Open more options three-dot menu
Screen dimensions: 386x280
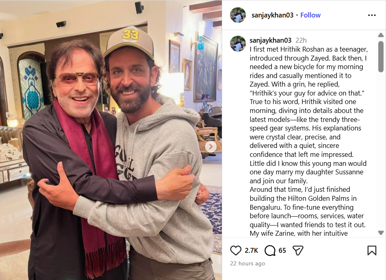pyautogui.click(x=372, y=15)
